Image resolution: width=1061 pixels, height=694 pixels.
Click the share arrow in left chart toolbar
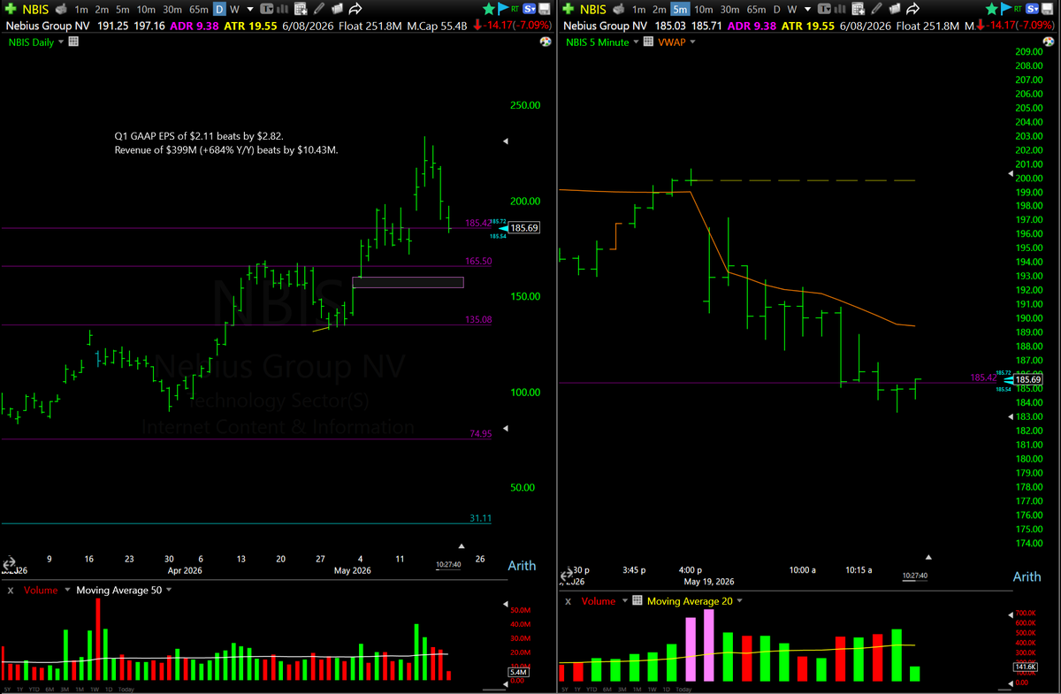coord(355,8)
